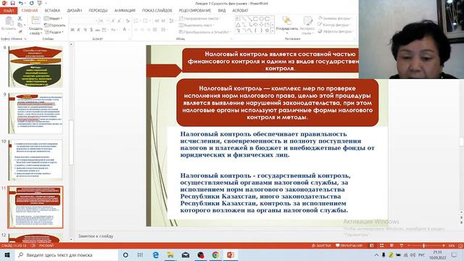464x261 pixels.
Task: Copy selection with copy icon
Action: [20, 25]
